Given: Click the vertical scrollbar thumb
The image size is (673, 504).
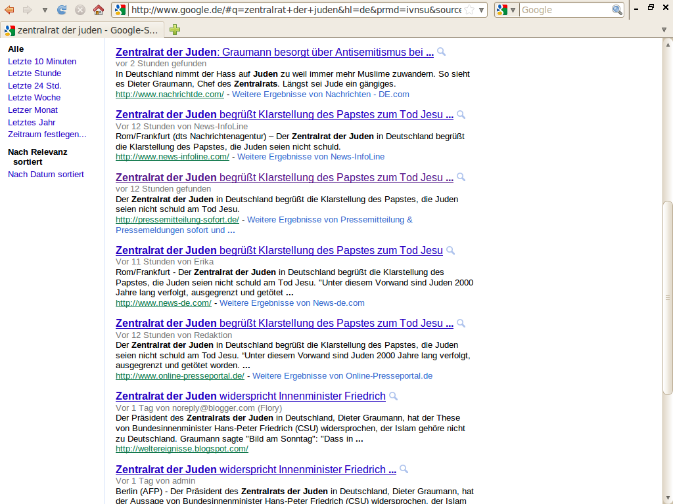Looking at the screenshot, I should tap(668, 297).
